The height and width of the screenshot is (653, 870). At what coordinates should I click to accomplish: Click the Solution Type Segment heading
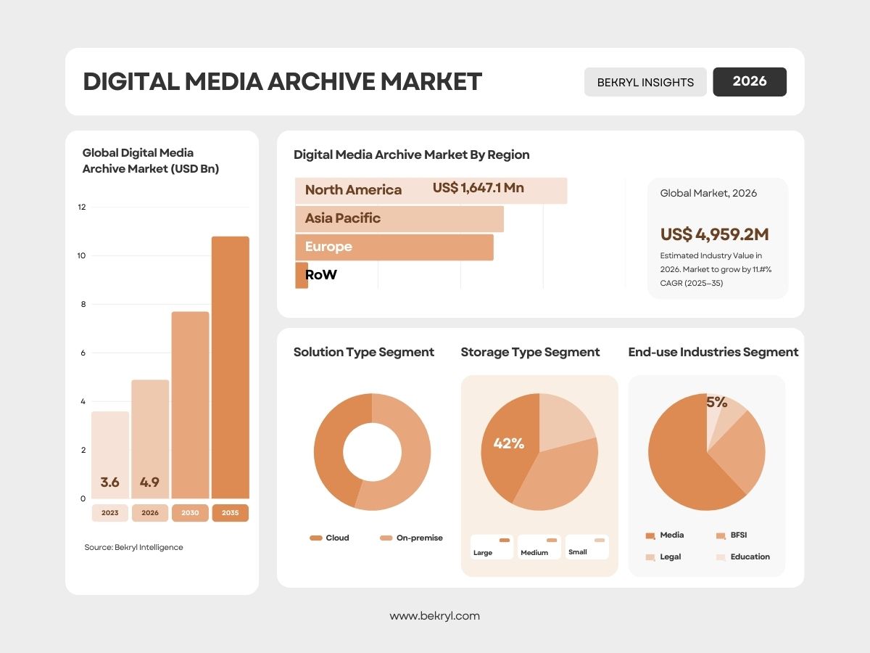[x=364, y=352]
